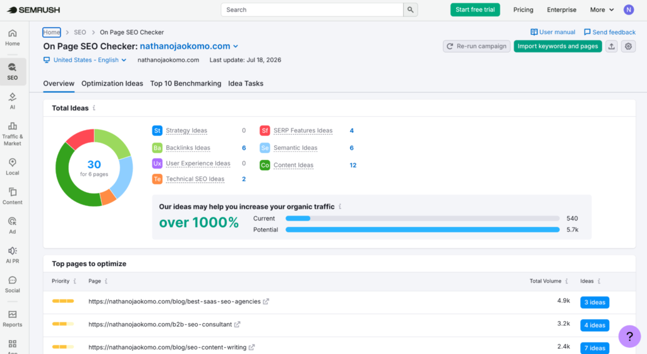The height and width of the screenshot is (354, 647).
Task: Click the purple help question mark
Action: (x=629, y=336)
